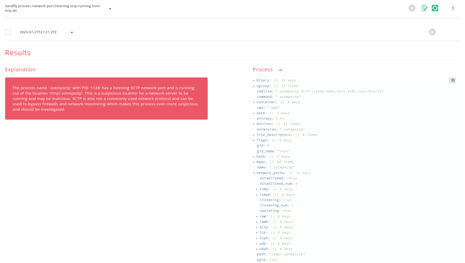Expand the icmp6 node
465x263 pixels.
click(x=257, y=195)
